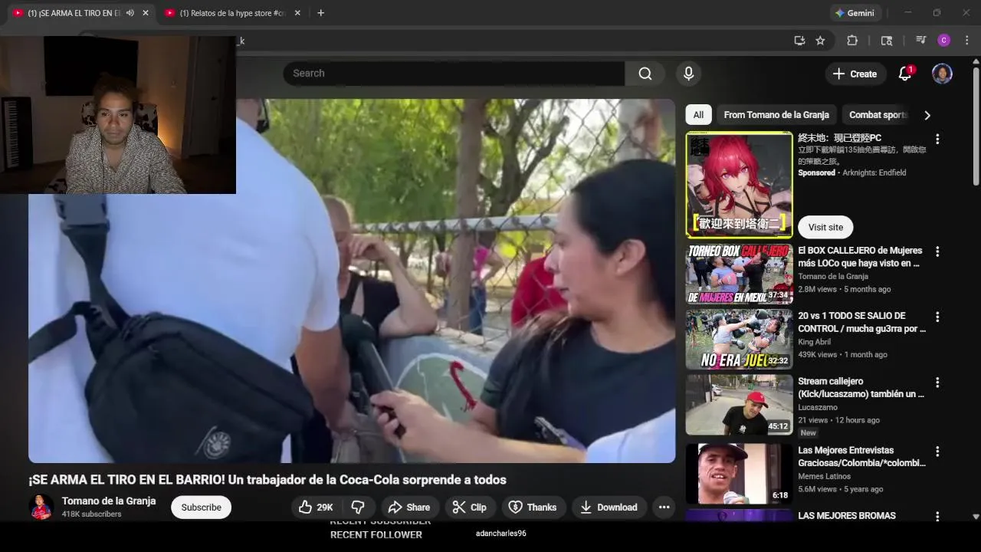Open the YouTube account avatar menu
The height and width of the screenshot is (552, 981).
coord(942,74)
